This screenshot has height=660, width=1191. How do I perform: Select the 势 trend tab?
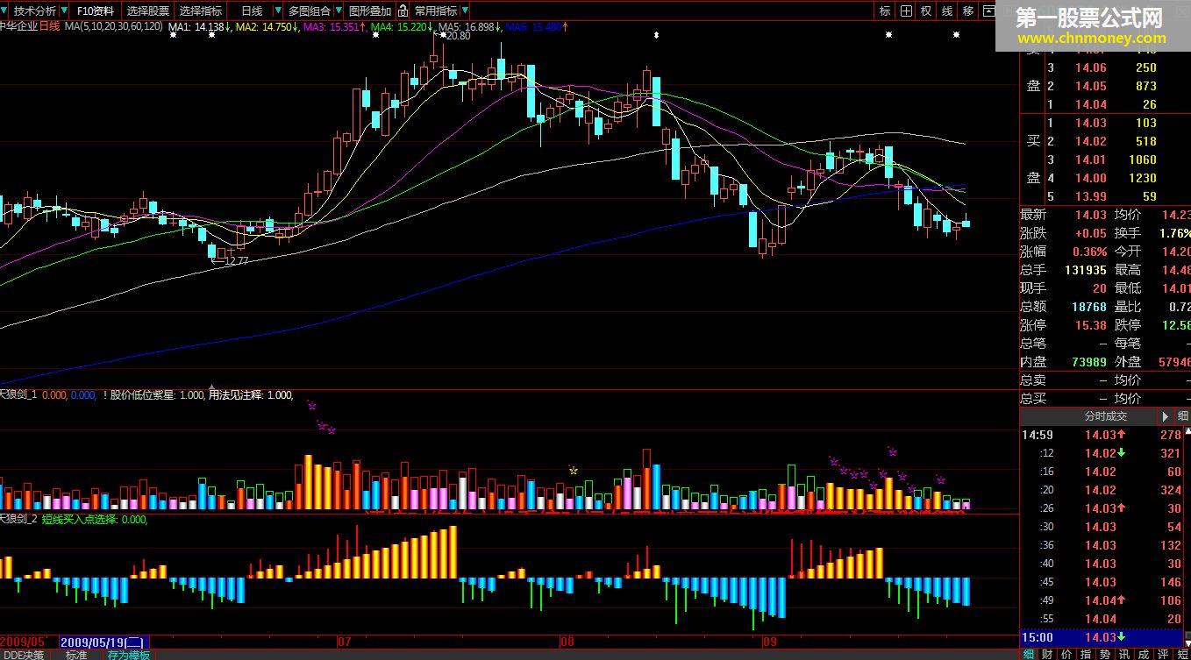[x=1105, y=653]
